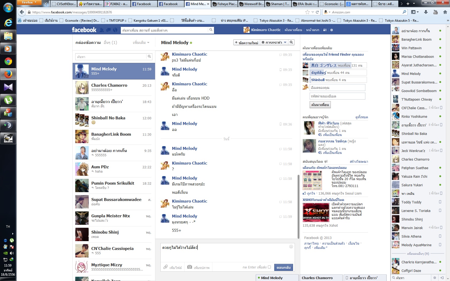Bookmark this page with the star icon
450x281 pixels.
[x=307, y=12]
